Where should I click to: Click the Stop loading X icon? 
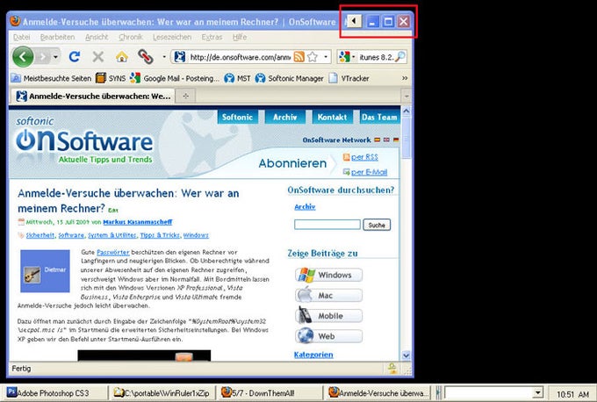pos(97,57)
